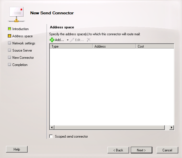Click the Remove X icon

[x=89, y=40]
